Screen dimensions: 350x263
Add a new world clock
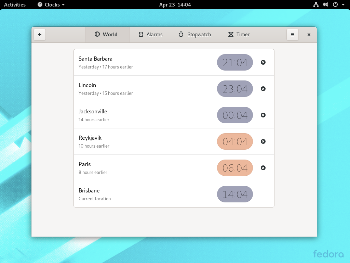(39, 34)
